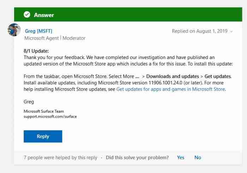Click the "8/1 Update:" heading text

click(36, 51)
